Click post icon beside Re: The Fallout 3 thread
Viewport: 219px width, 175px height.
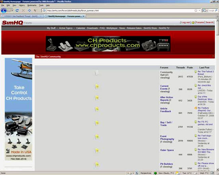196,72
